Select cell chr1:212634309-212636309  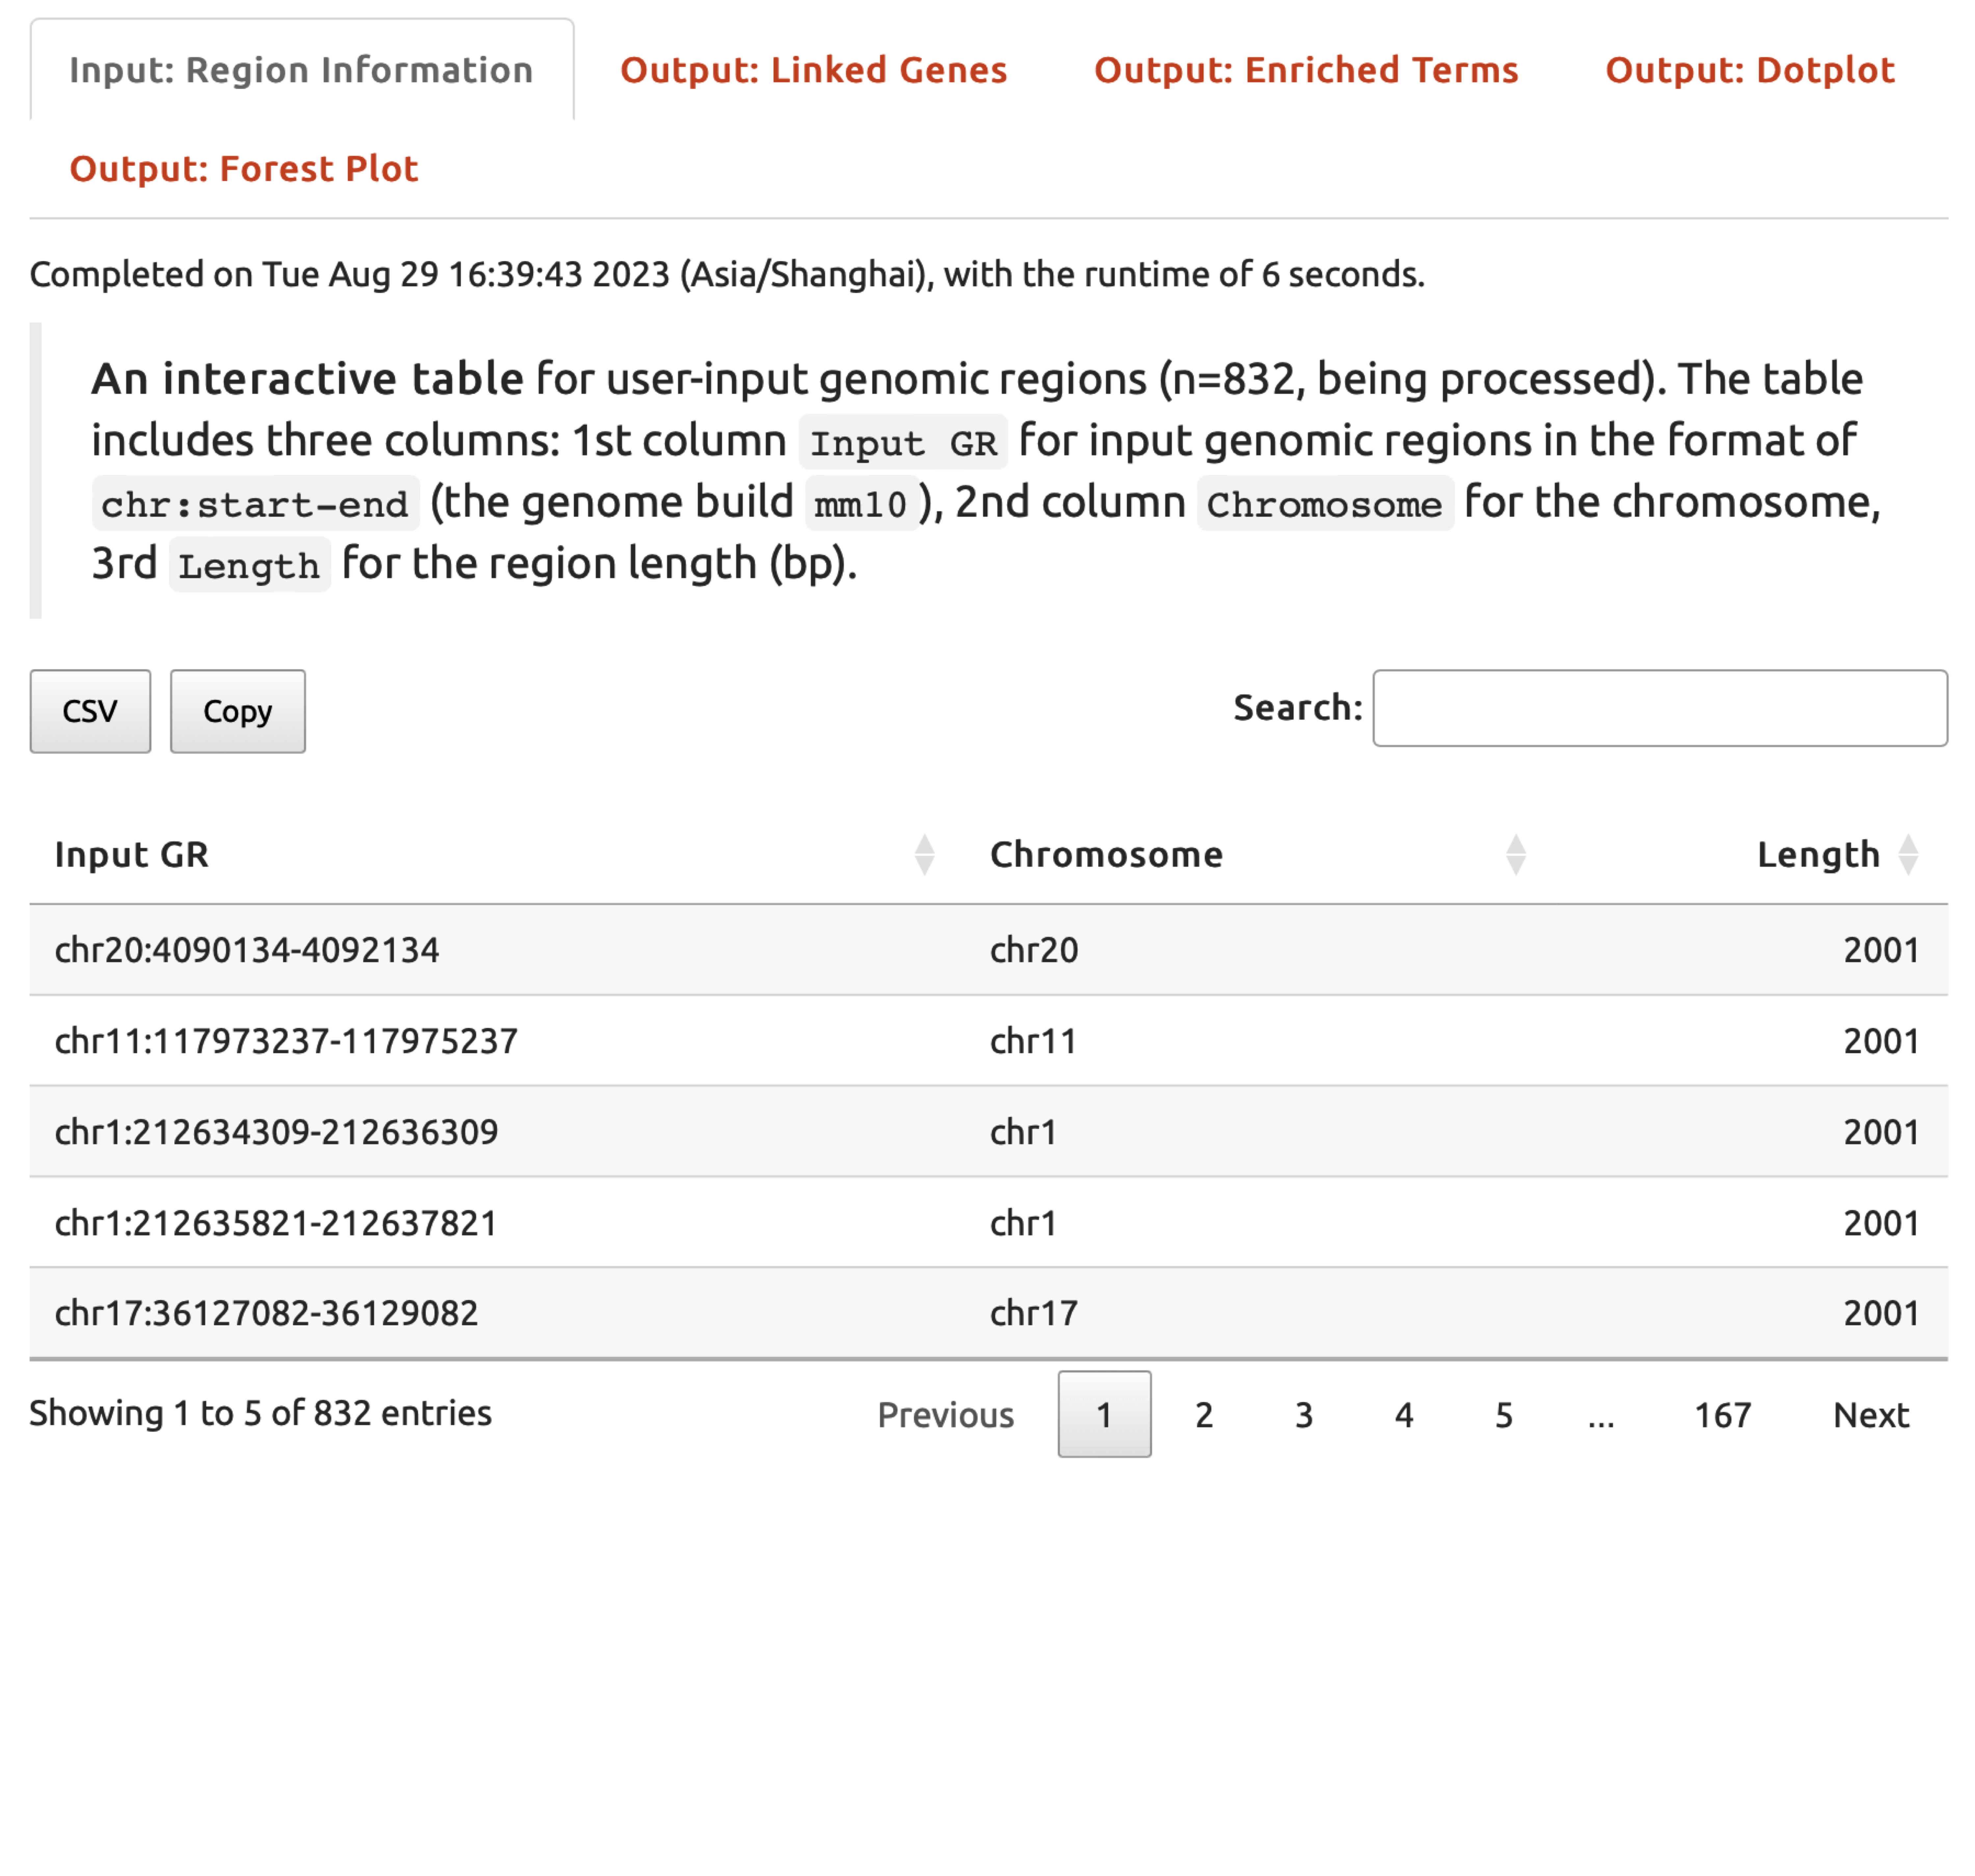click(276, 1132)
